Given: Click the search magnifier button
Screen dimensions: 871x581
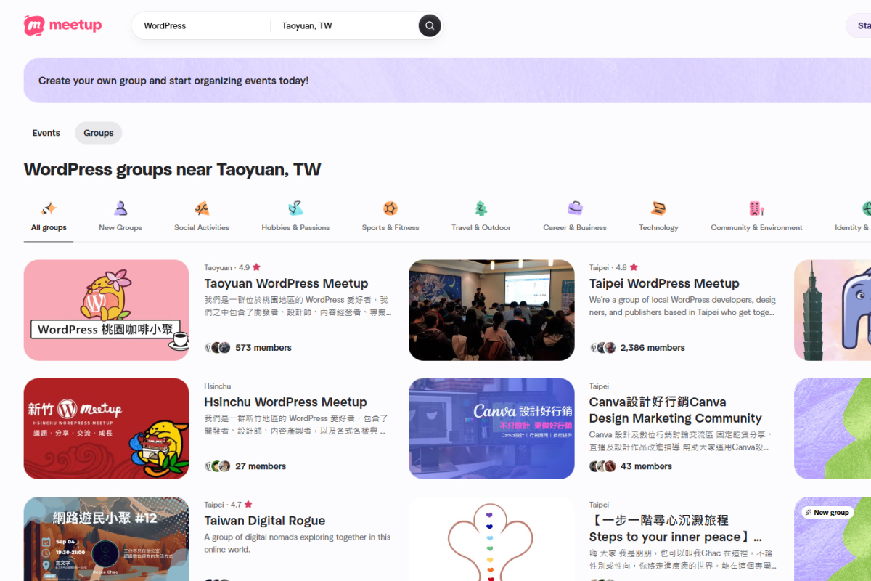Looking at the screenshot, I should tap(430, 25).
